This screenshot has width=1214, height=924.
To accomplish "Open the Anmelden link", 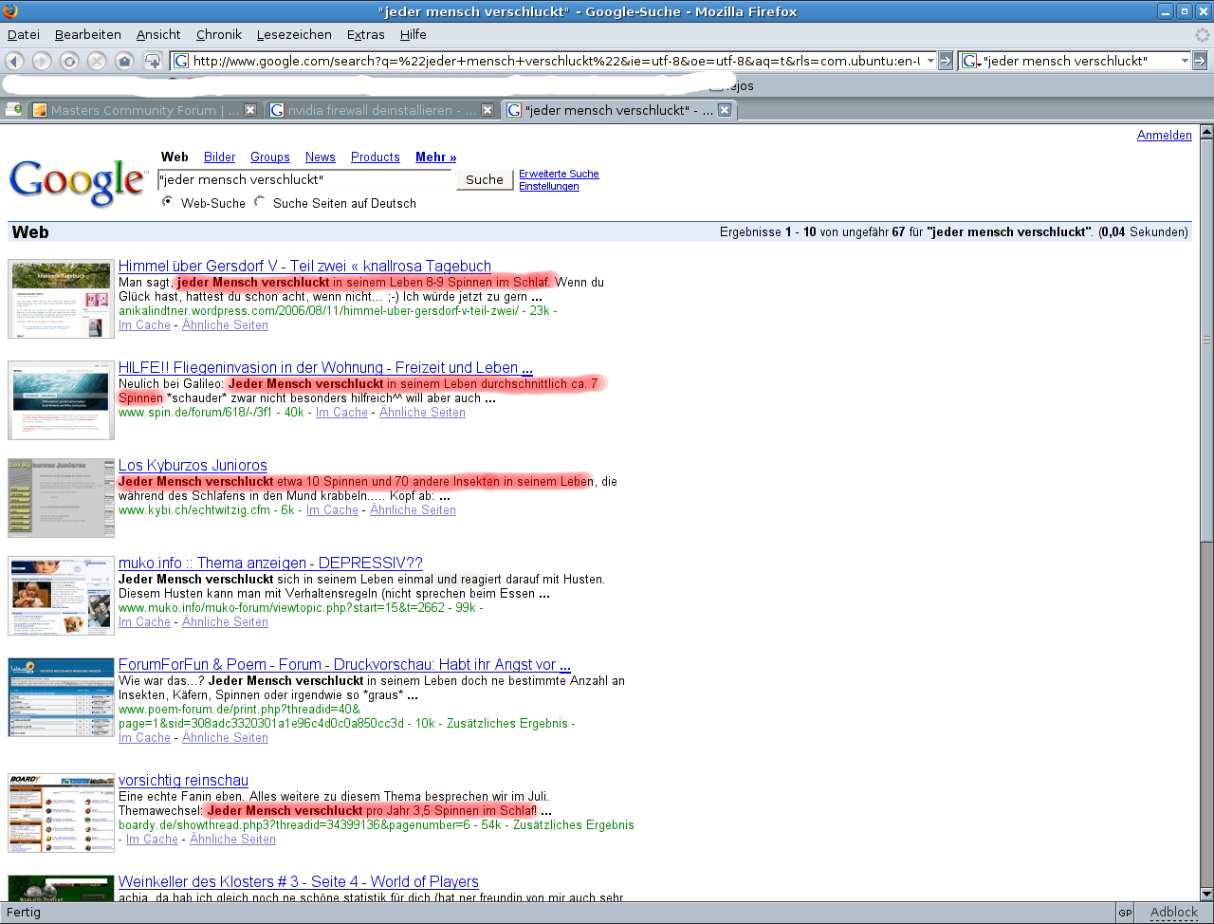I will [1165, 136].
